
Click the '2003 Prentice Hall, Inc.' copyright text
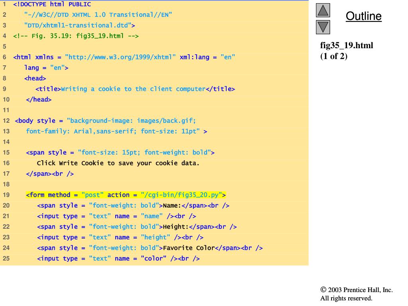click(x=357, y=290)
